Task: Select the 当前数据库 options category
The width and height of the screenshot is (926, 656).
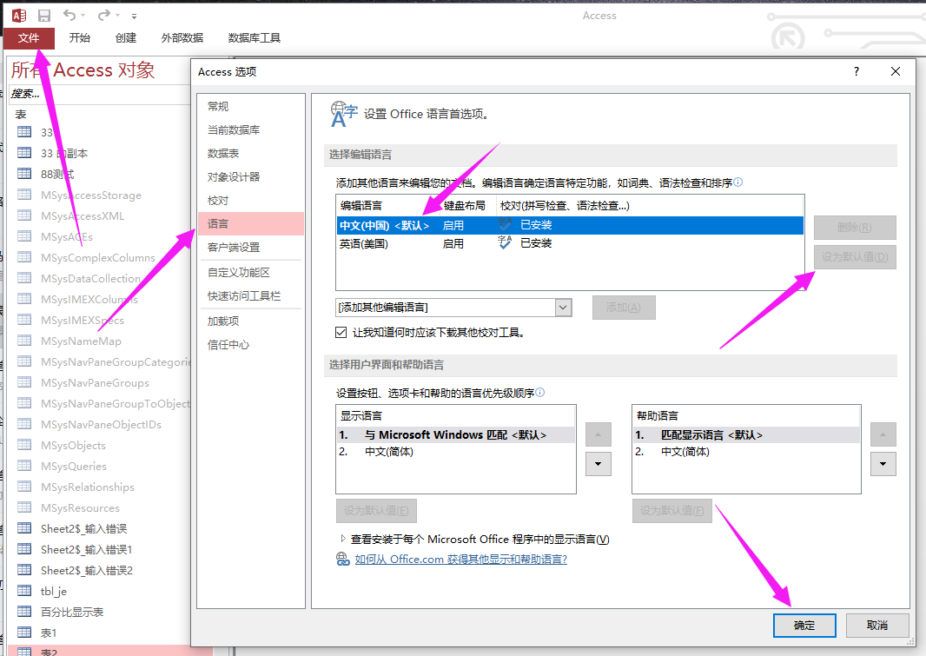Action: [x=250, y=130]
